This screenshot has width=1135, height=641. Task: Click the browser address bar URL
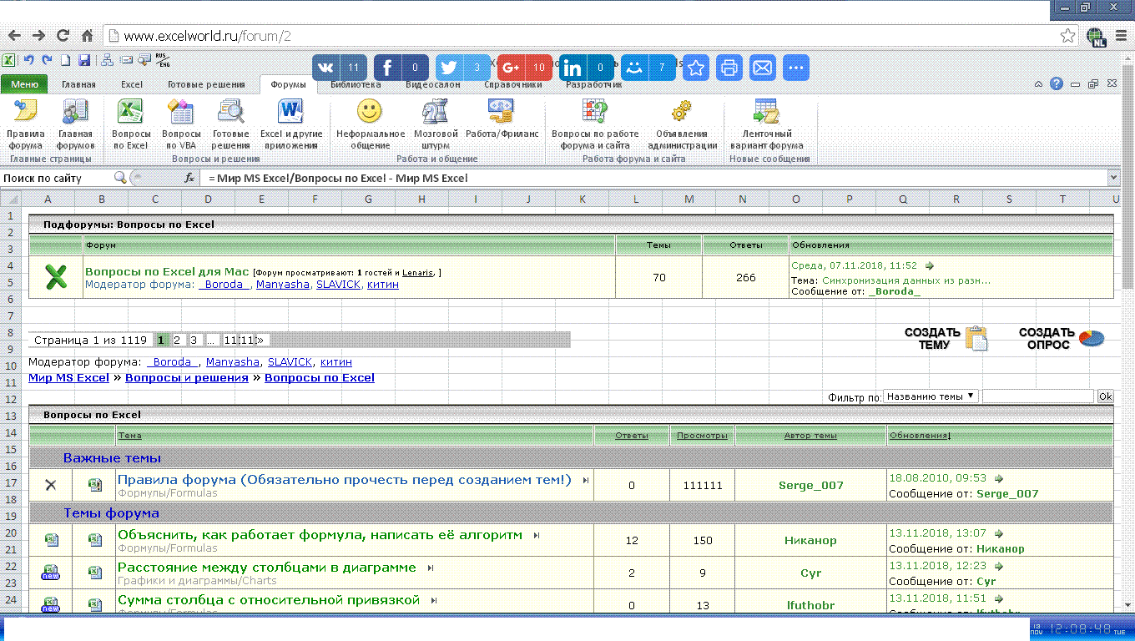[207, 36]
